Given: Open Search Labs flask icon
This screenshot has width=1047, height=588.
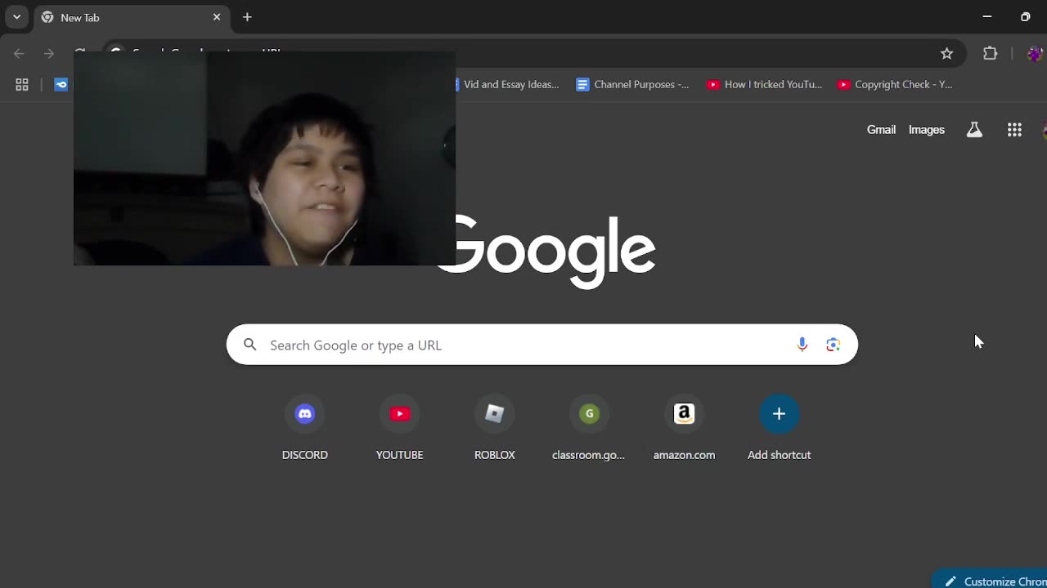Looking at the screenshot, I should pyautogui.click(x=974, y=130).
